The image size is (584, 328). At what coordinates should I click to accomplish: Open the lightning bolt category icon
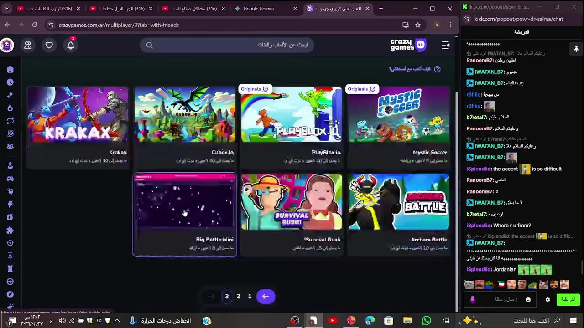(x=10, y=204)
